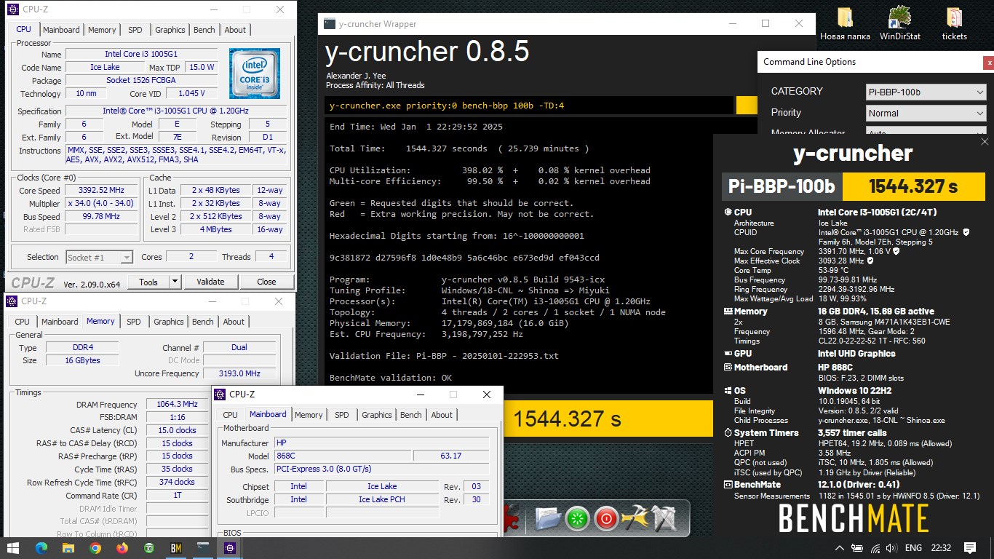Viewport: 994px width, 559px height.
Task: Click the pickaxe icon in the dock
Action: coord(664,518)
